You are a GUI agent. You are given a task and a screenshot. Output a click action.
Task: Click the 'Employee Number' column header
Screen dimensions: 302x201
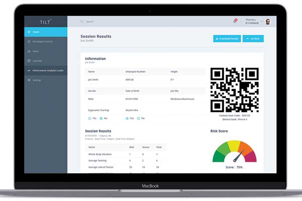click(135, 71)
